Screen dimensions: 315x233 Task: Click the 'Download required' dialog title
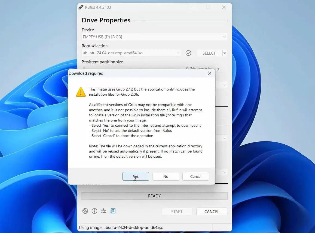[x=86, y=73]
